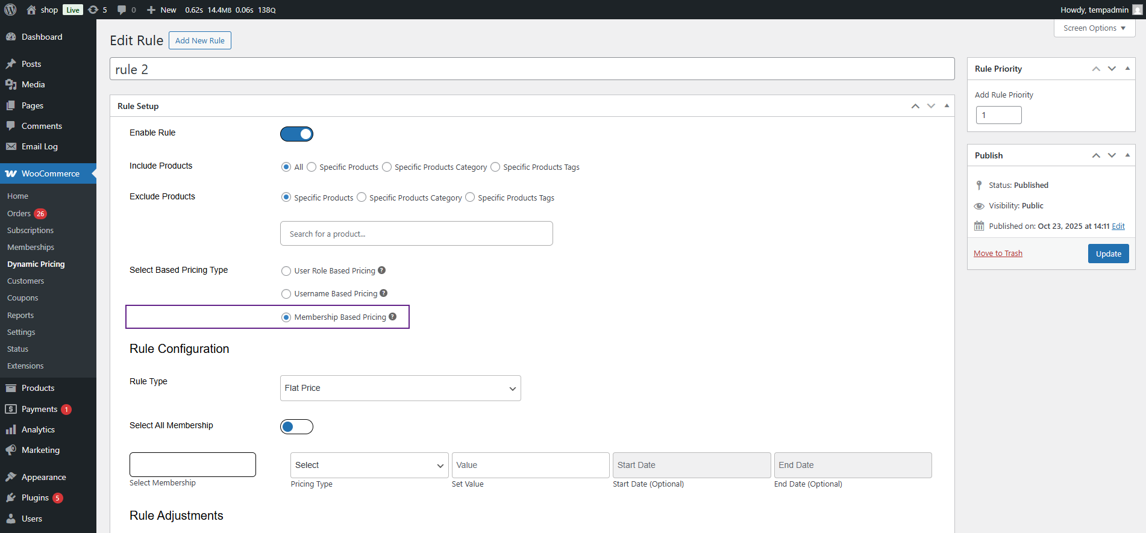Image resolution: width=1146 pixels, height=533 pixels.
Task: Disable the Enable Rule toggle
Action: (x=296, y=134)
